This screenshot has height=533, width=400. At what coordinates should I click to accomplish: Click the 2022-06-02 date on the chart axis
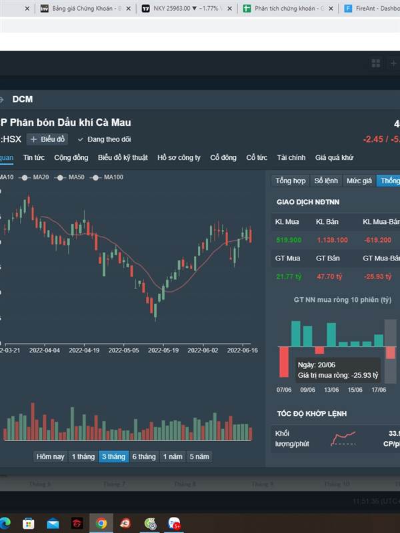point(203,350)
